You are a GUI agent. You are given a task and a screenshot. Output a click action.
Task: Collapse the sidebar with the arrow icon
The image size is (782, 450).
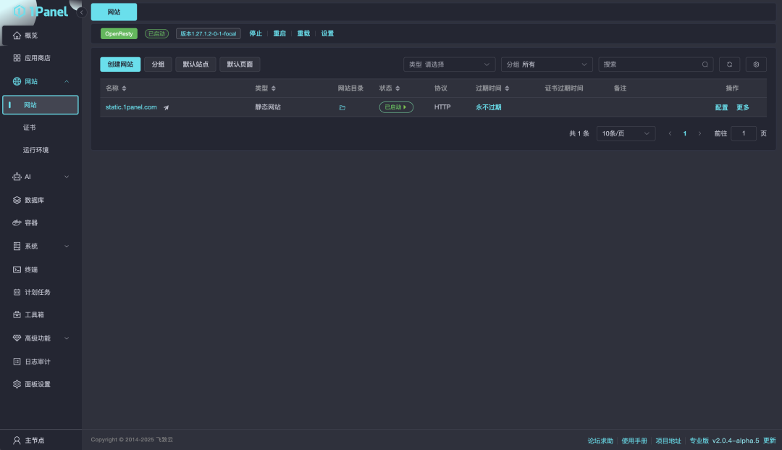click(x=81, y=12)
